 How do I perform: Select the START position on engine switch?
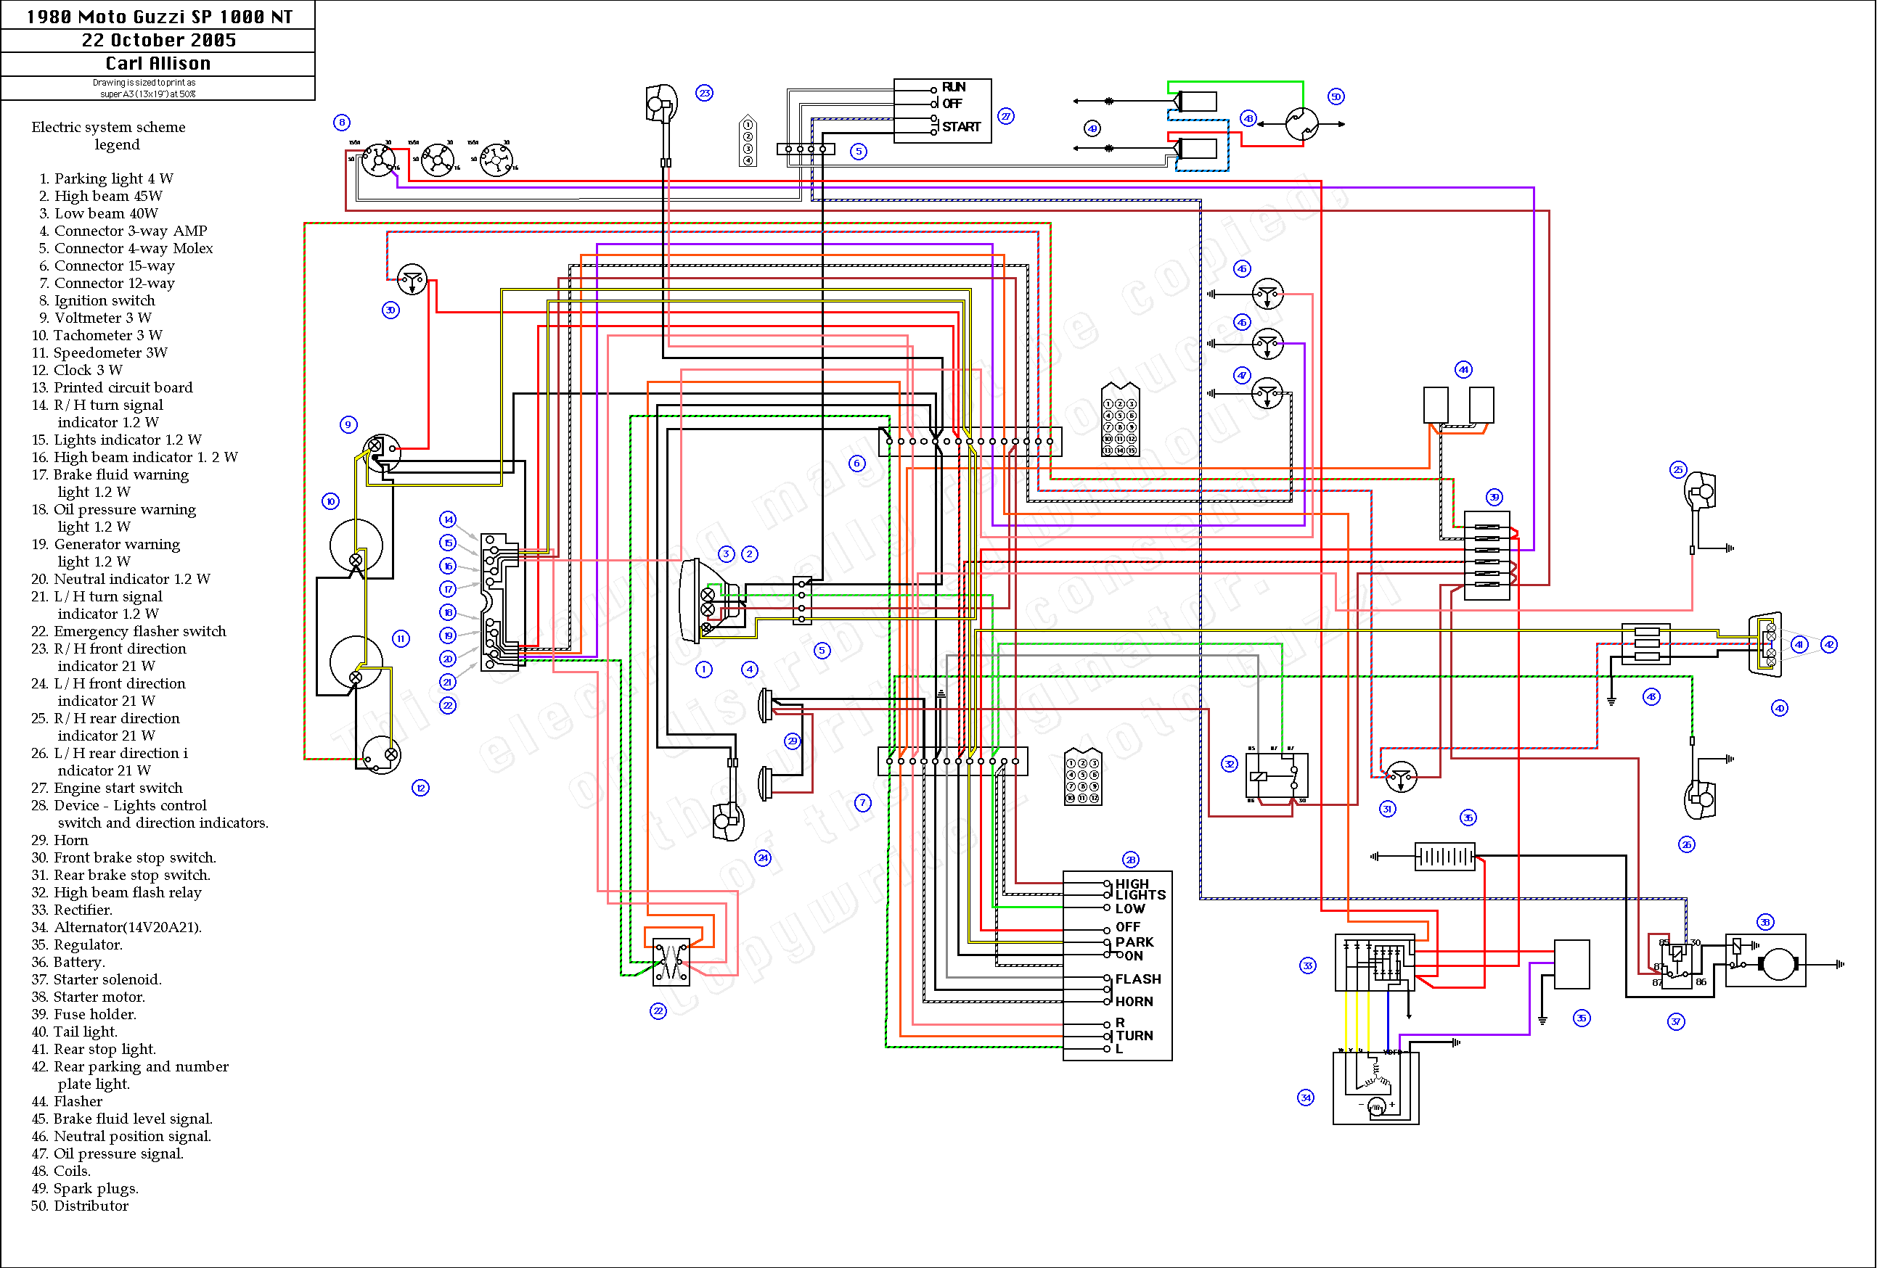[x=961, y=127]
